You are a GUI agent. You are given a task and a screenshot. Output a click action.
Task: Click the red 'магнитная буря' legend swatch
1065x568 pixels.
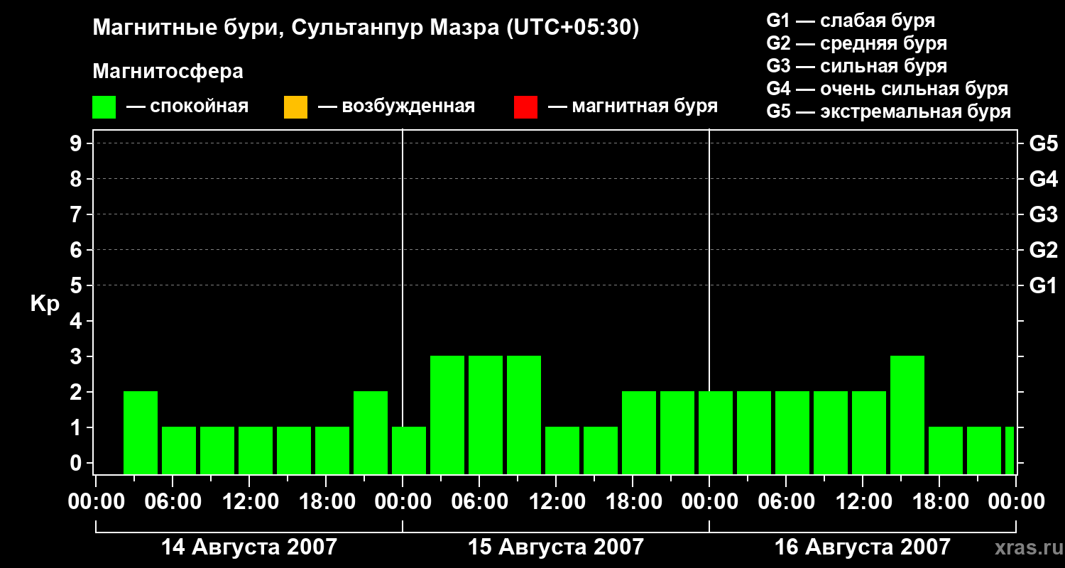[525, 107]
